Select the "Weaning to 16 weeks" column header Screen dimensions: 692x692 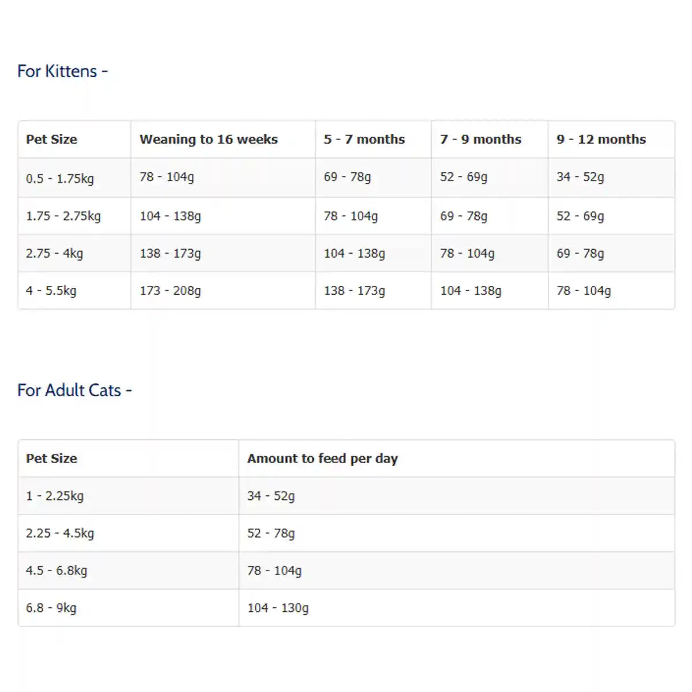coord(208,140)
